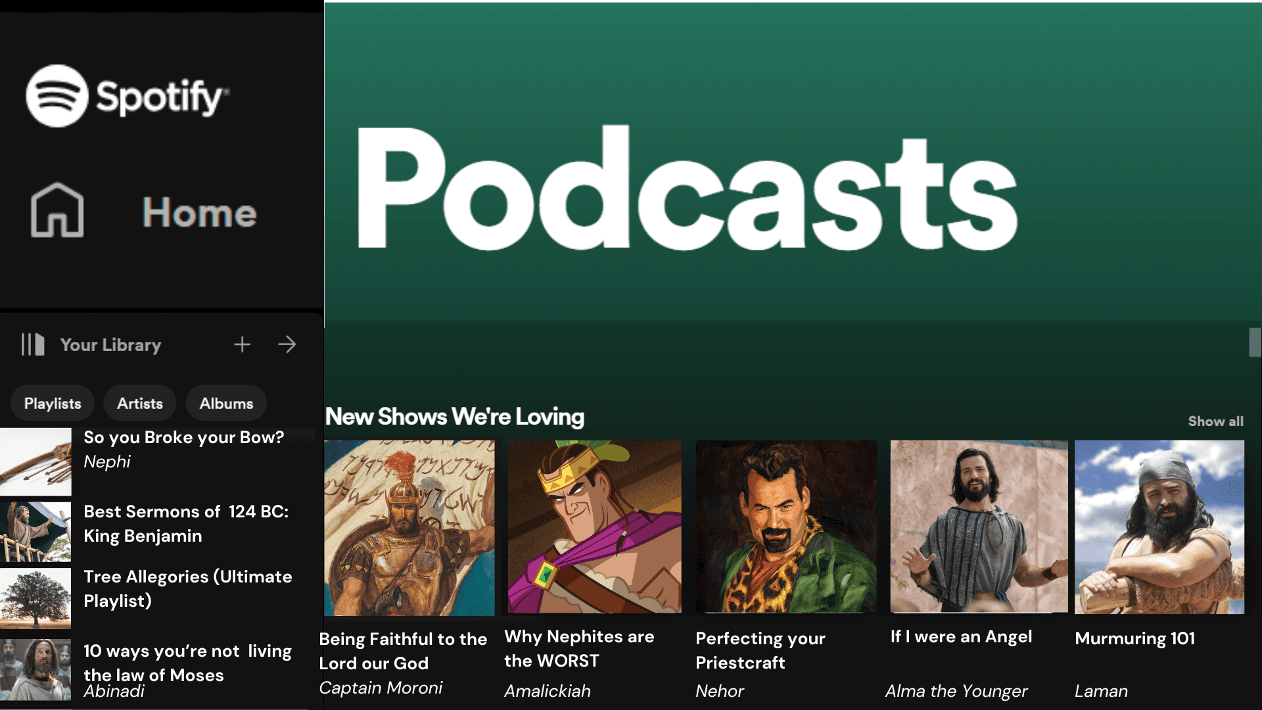This screenshot has height=710, width=1262.
Task: Open the Nehor podcast cover art
Action: tap(786, 527)
